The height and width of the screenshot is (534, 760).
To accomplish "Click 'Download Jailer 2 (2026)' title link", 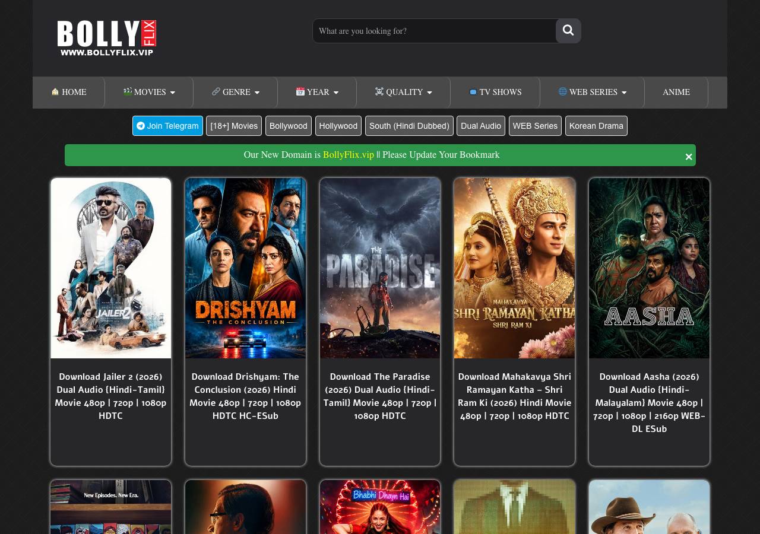I will pos(111,396).
